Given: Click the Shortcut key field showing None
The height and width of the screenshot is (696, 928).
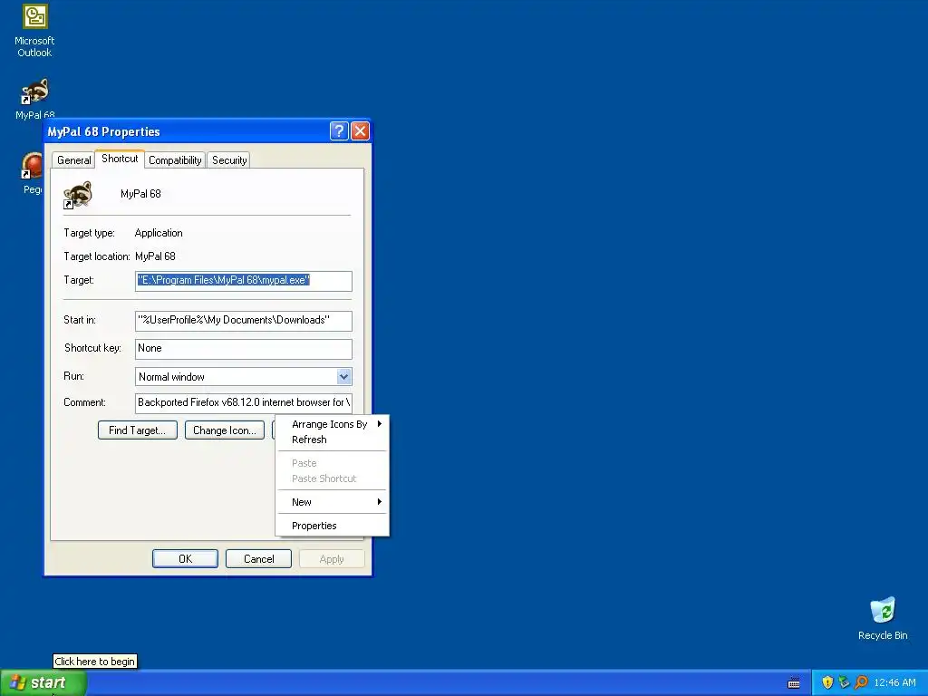Looking at the screenshot, I should click(x=243, y=349).
